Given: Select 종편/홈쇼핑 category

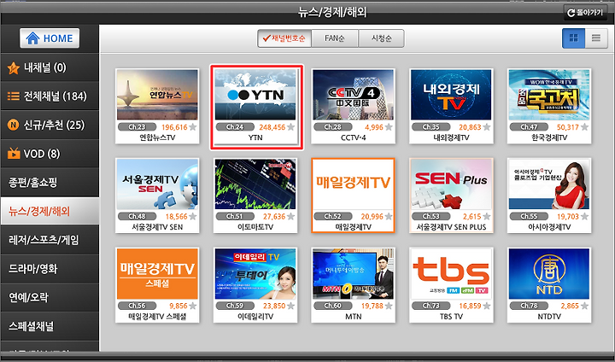Looking at the screenshot, I should click(x=50, y=182).
